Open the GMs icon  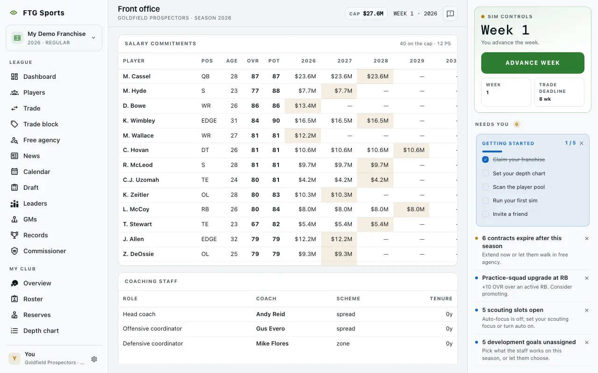(x=14, y=219)
